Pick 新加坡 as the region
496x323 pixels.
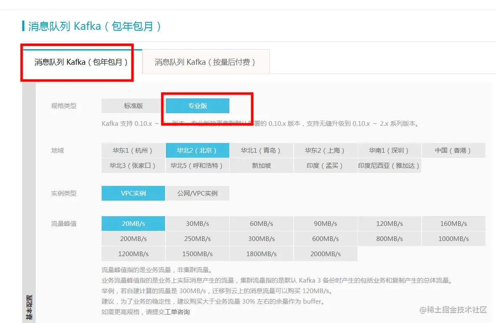pos(261,166)
